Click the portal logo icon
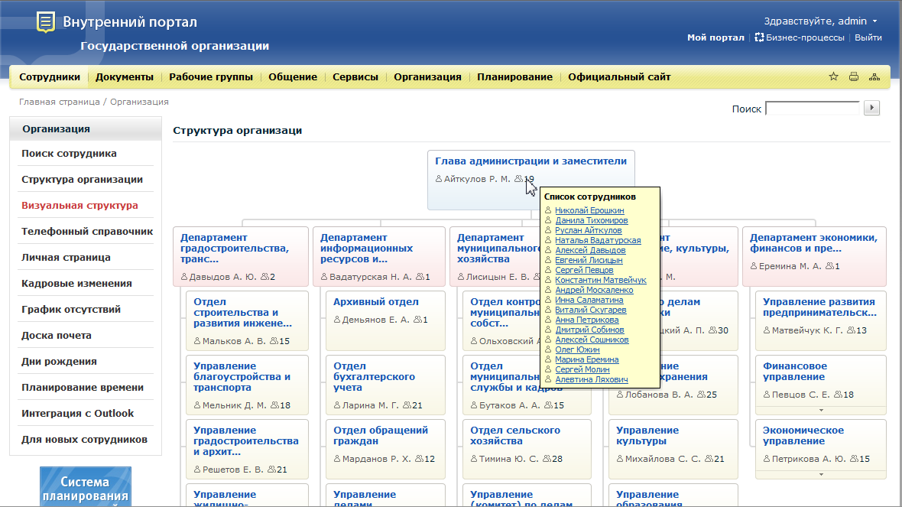The image size is (902, 507). coord(46,22)
